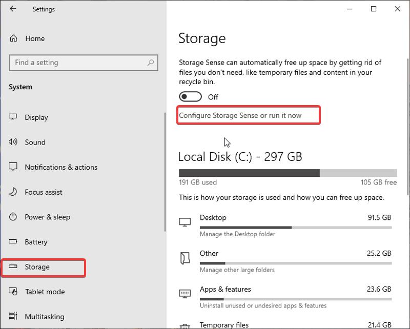Click the Sound speaker icon
Image resolution: width=410 pixels, height=329 pixels.
point(14,142)
